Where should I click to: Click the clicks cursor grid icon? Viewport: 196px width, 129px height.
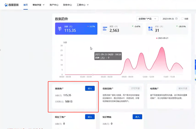click(150, 29)
